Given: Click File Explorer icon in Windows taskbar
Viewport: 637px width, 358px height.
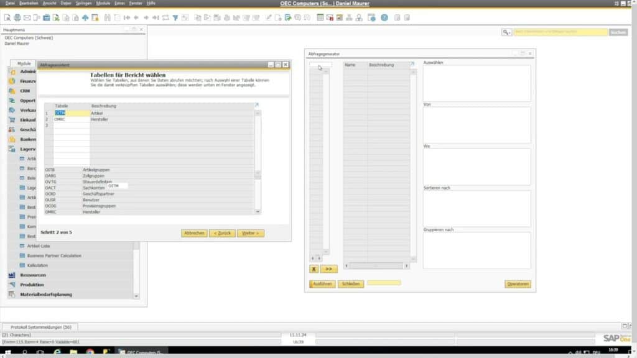Looking at the screenshot, I should click(73, 352).
